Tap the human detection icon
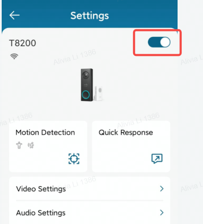 [x=19, y=145]
